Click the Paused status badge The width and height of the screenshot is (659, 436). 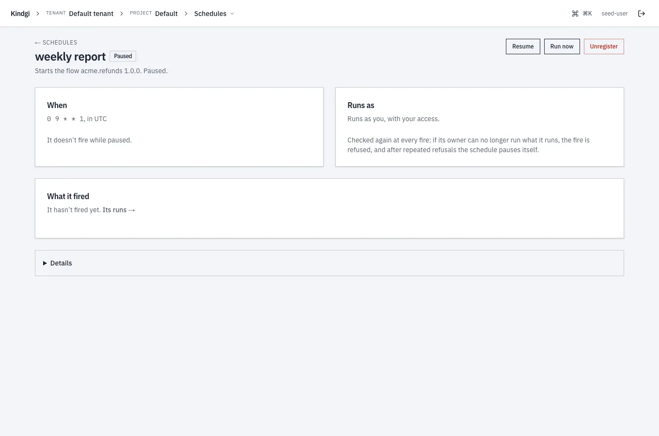coord(123,56)
